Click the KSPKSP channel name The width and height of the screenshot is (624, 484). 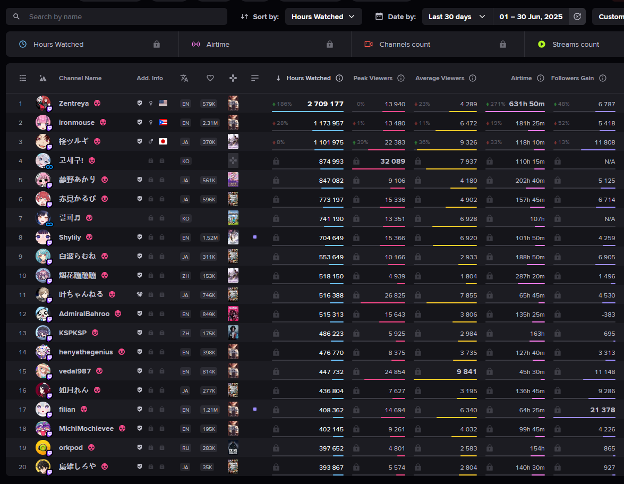coord(72,333)
